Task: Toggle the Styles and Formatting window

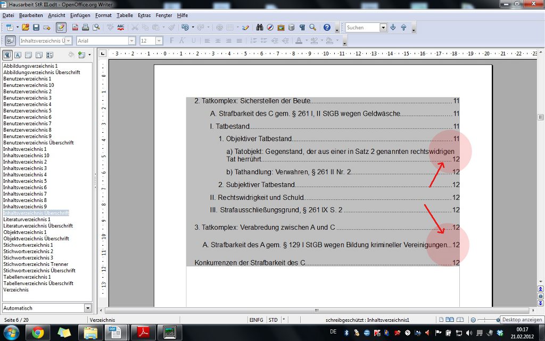Action: coord(10,41)
